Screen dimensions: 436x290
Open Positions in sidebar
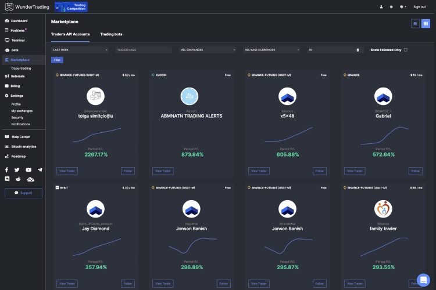pyautogui.click(x=16, y=30)
